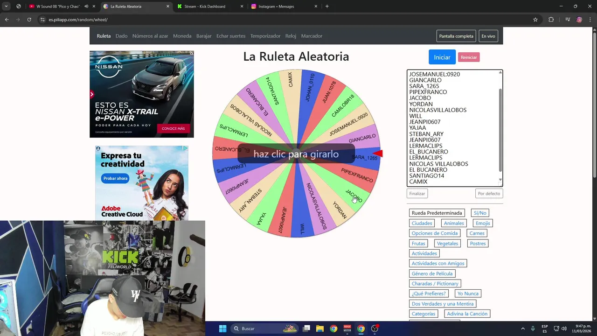Select Opciones de Comida preset

(435, 233)
